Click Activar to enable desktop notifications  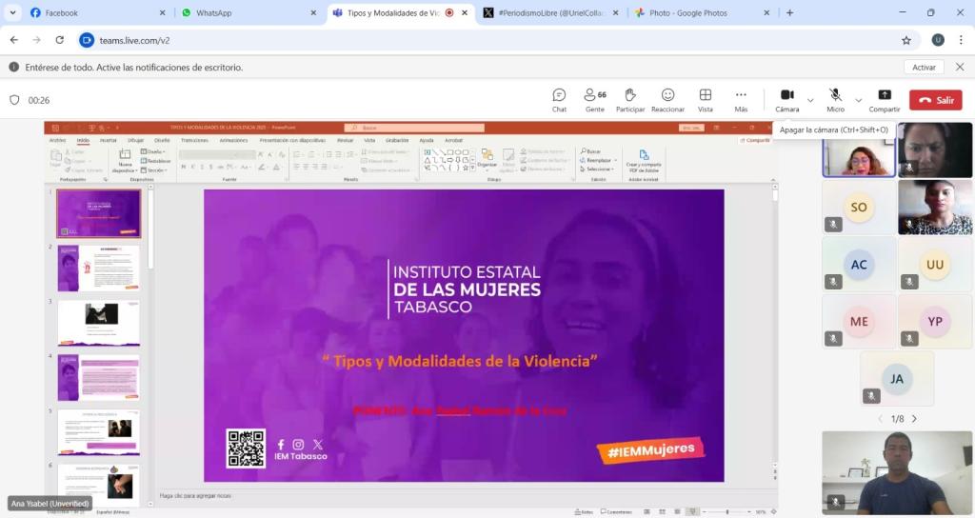924,68
